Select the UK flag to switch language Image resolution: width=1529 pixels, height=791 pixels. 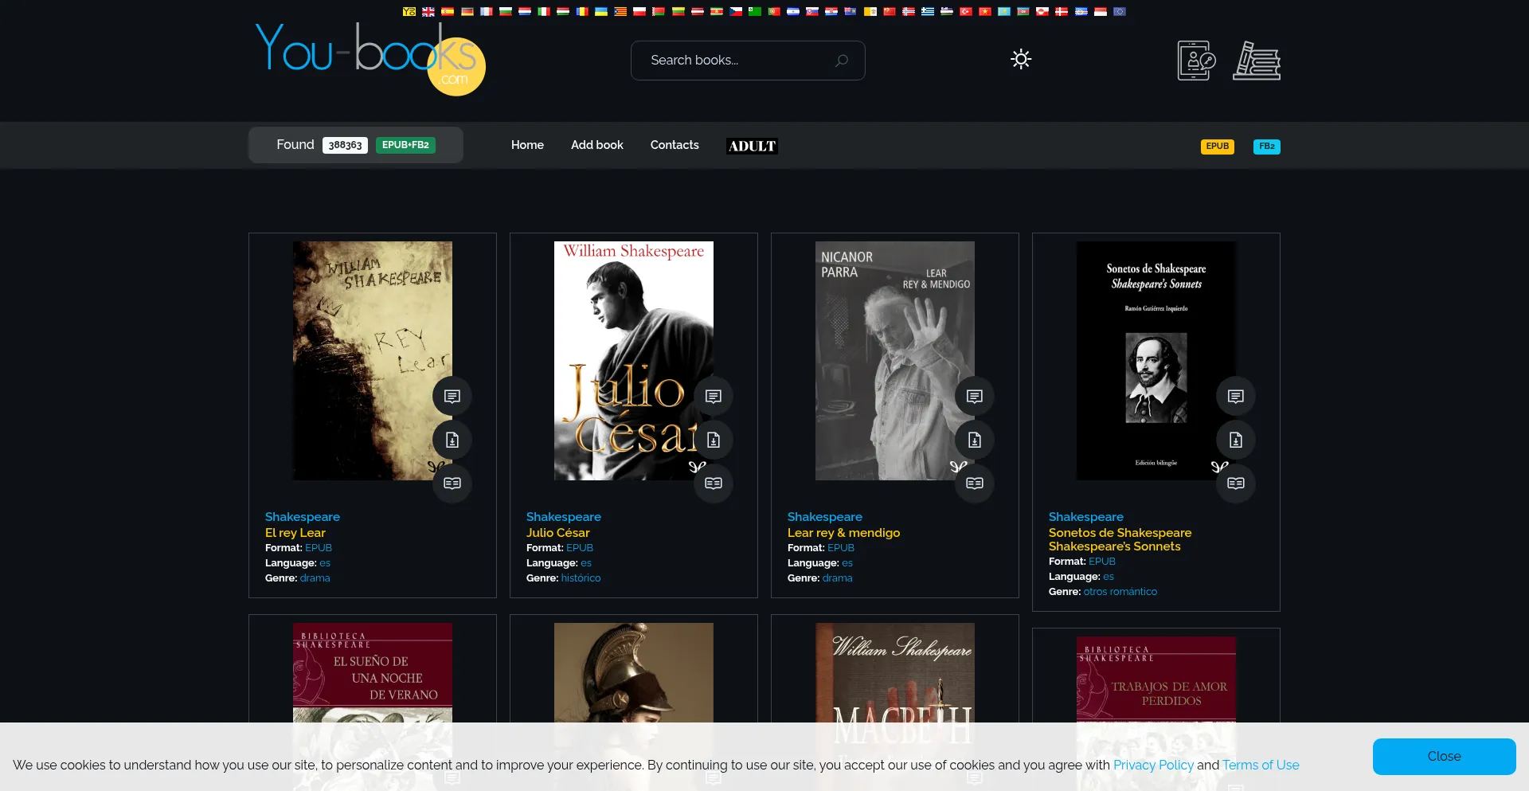point(428,11)
